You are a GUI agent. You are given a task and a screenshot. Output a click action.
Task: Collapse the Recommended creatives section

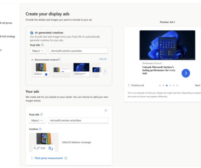33,60
